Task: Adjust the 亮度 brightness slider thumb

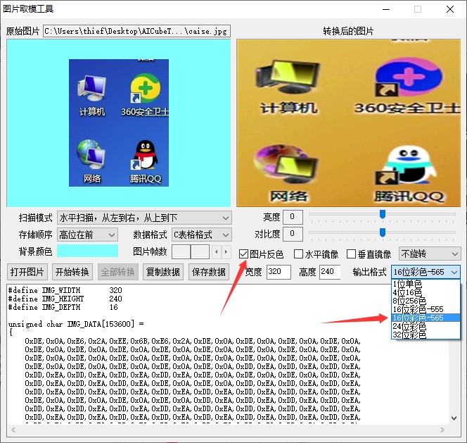Action: tap(383, 214)
